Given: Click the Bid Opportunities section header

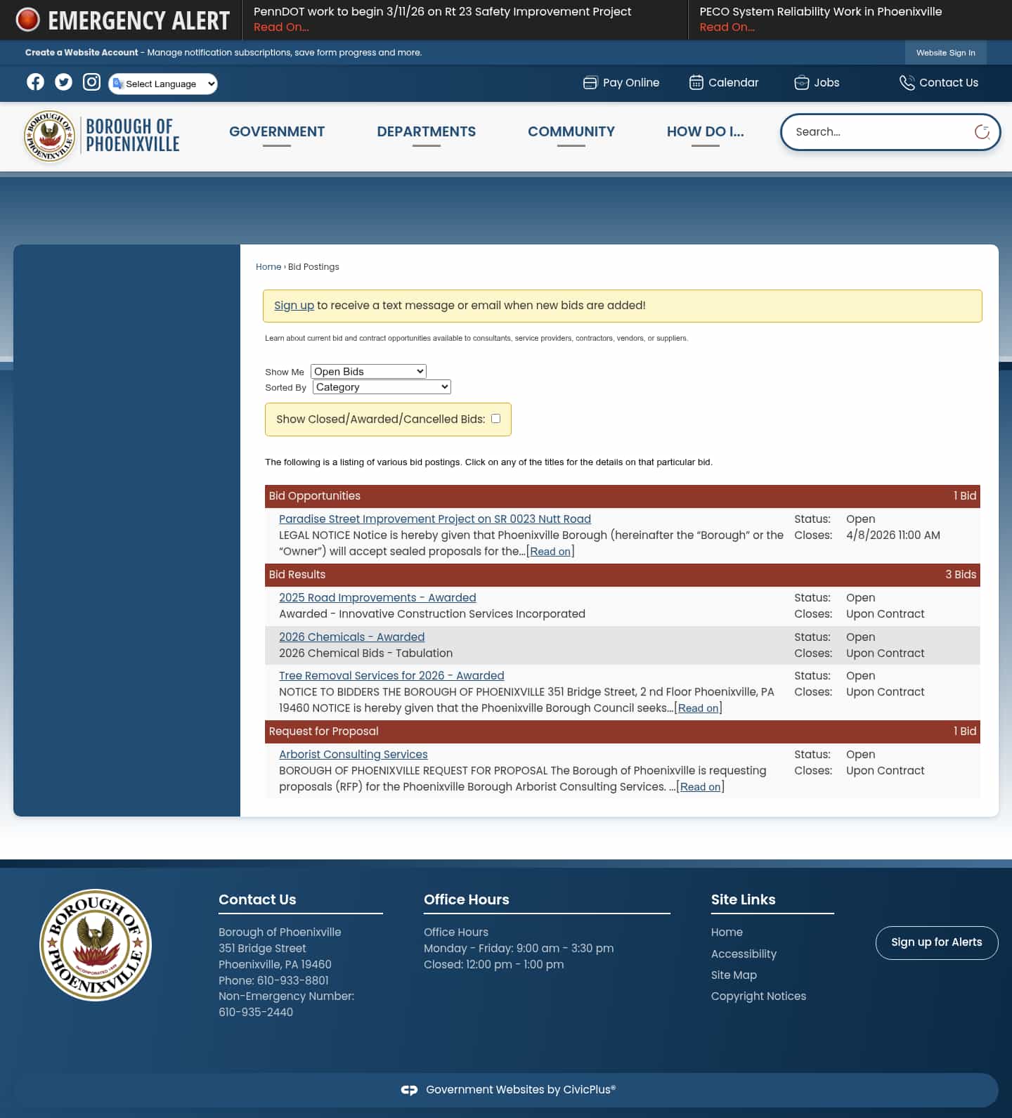Looking at the screenshot, I should (623, 496).
